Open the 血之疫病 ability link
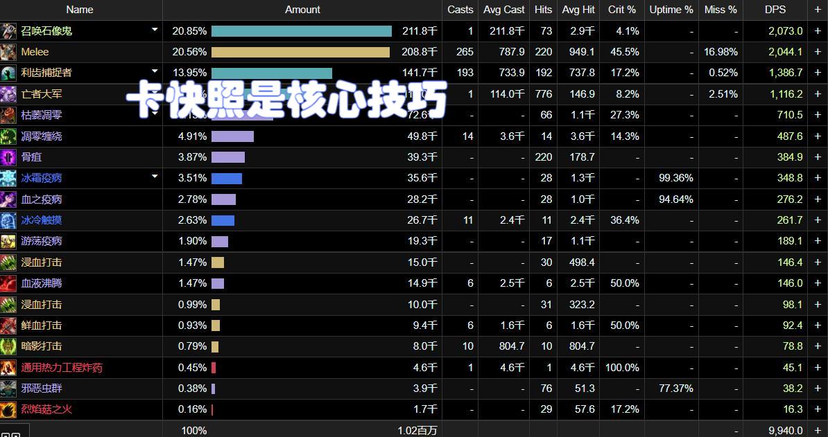This screenshot has width=828, height=437. (42, 199)
